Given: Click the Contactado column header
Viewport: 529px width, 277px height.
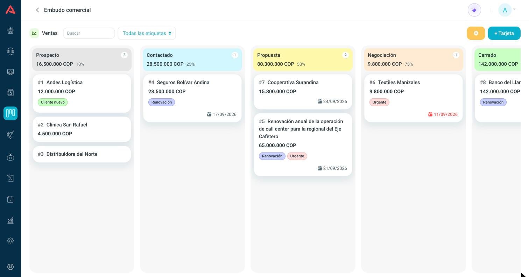Looking at the screenshot, I should click(x=192, y=59).
